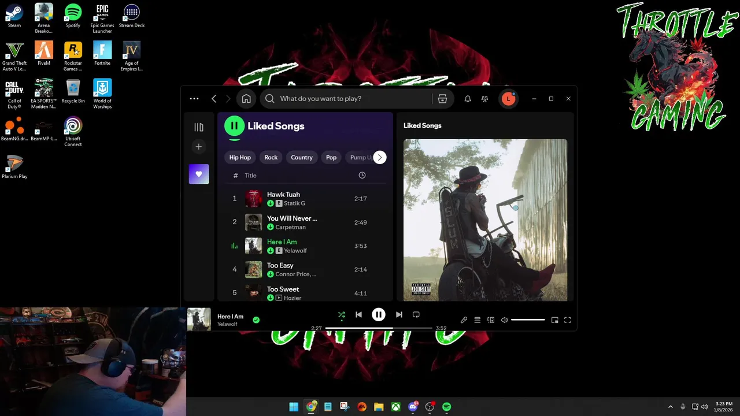Open the Browse icon in search bar
This screenshot has width=740, height=416.
click(442, 99)
